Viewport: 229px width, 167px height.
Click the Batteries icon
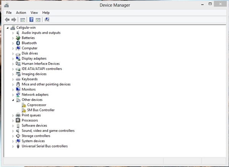[x=18, y=38]
